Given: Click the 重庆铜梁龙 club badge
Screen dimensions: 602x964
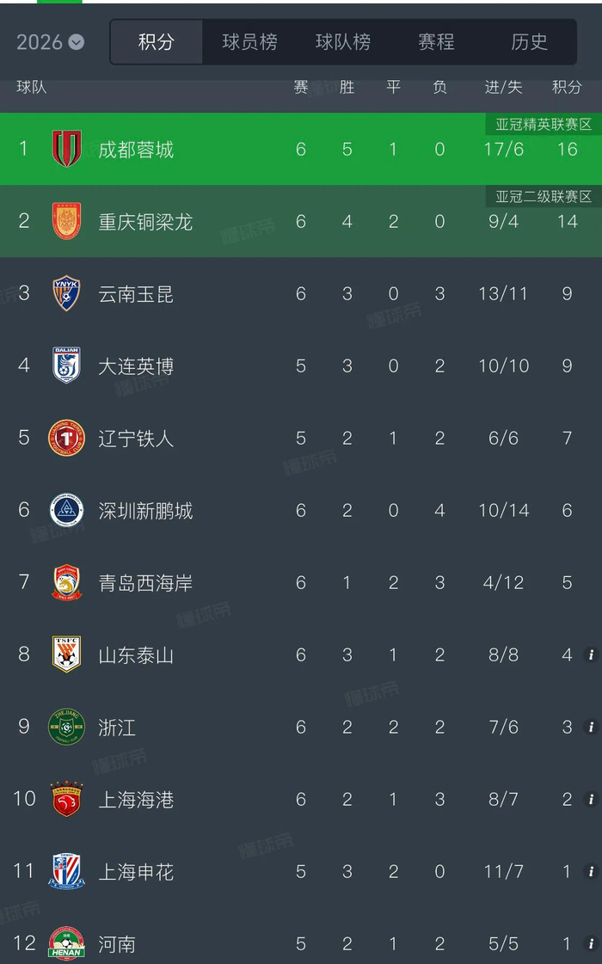Looking at the screenshot, I should [x=65, y=221].
